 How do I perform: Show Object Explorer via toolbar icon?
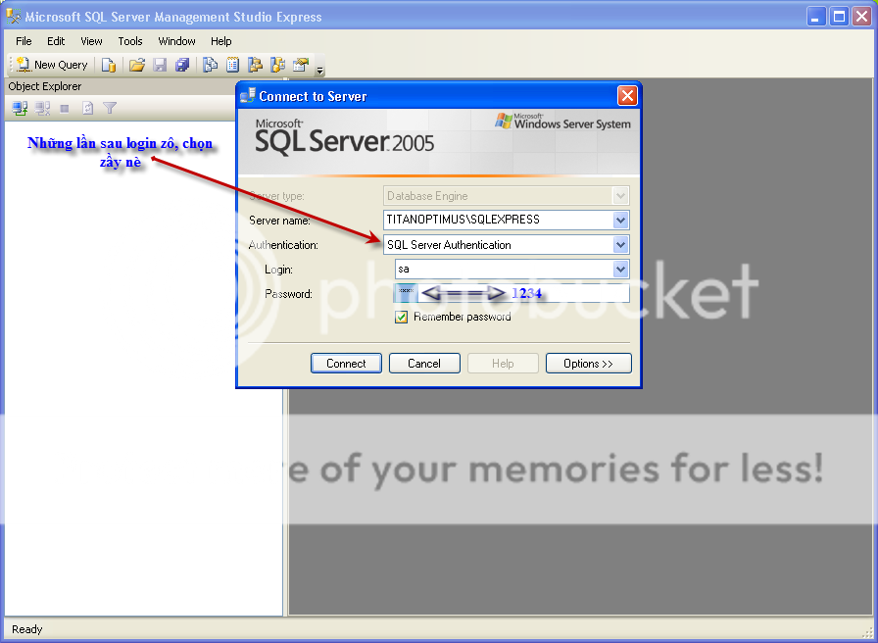(x=256, y=65)
